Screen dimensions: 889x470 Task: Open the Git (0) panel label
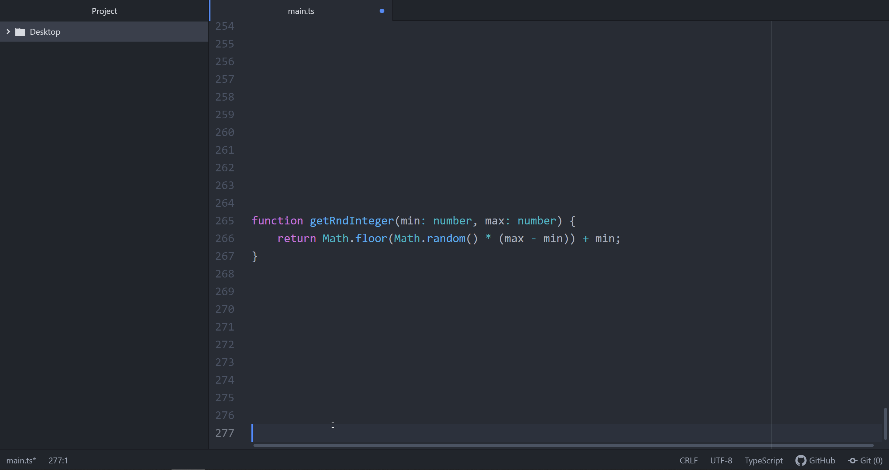871,460
